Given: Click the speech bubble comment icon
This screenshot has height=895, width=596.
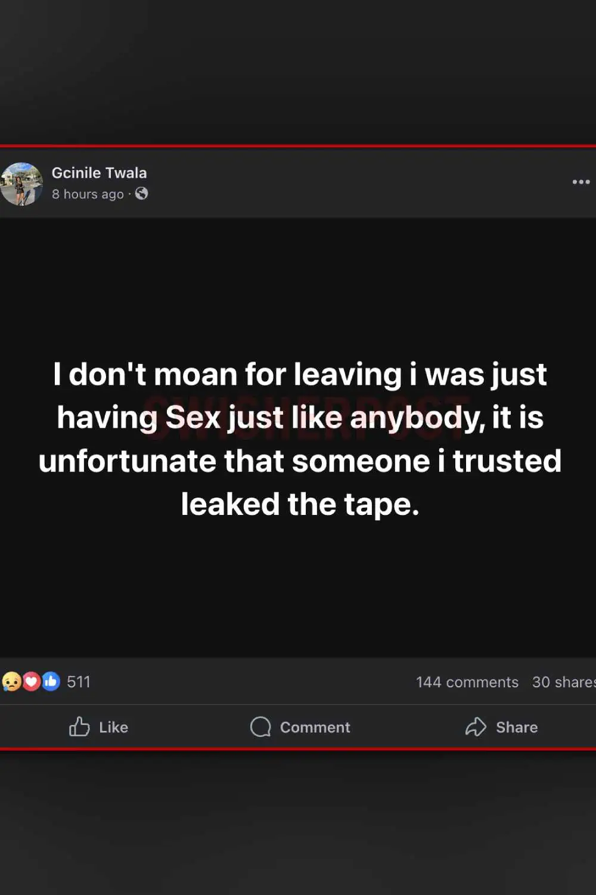Looking at the screenshot, I should tap(260, 727).
